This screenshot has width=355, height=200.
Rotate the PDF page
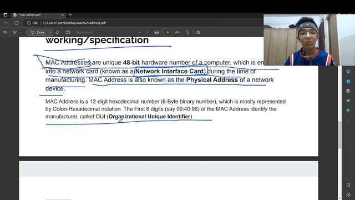pos(187,32)
